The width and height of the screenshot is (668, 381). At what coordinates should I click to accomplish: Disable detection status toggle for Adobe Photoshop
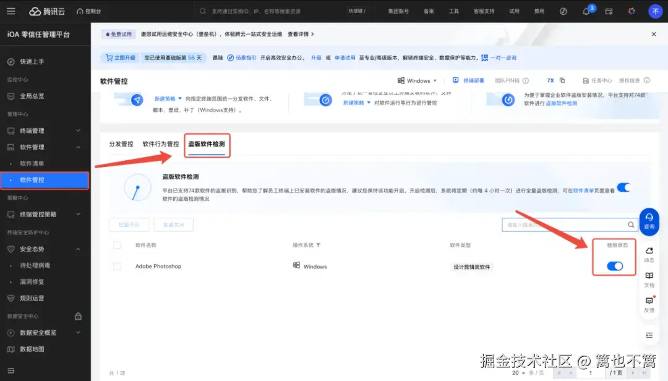point(614,265)
